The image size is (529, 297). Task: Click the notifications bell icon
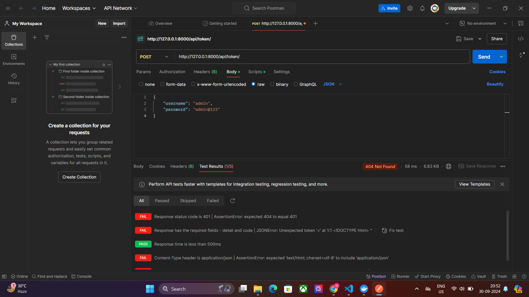pos(422,8)
